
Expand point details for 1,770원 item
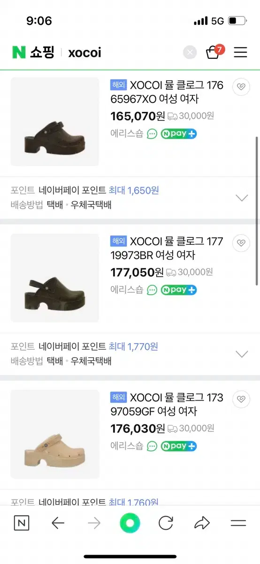click(x=241, y=354)
